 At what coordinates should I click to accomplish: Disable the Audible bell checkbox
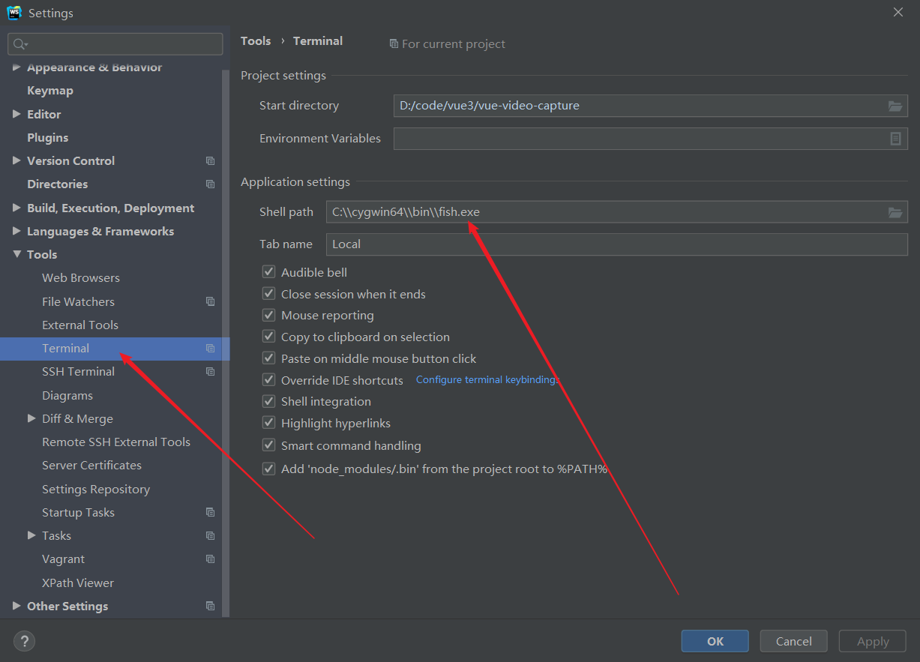268,272
